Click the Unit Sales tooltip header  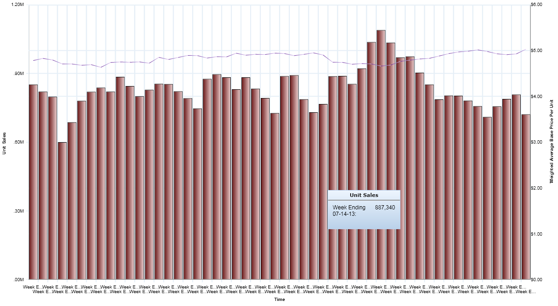pos(364,196)
